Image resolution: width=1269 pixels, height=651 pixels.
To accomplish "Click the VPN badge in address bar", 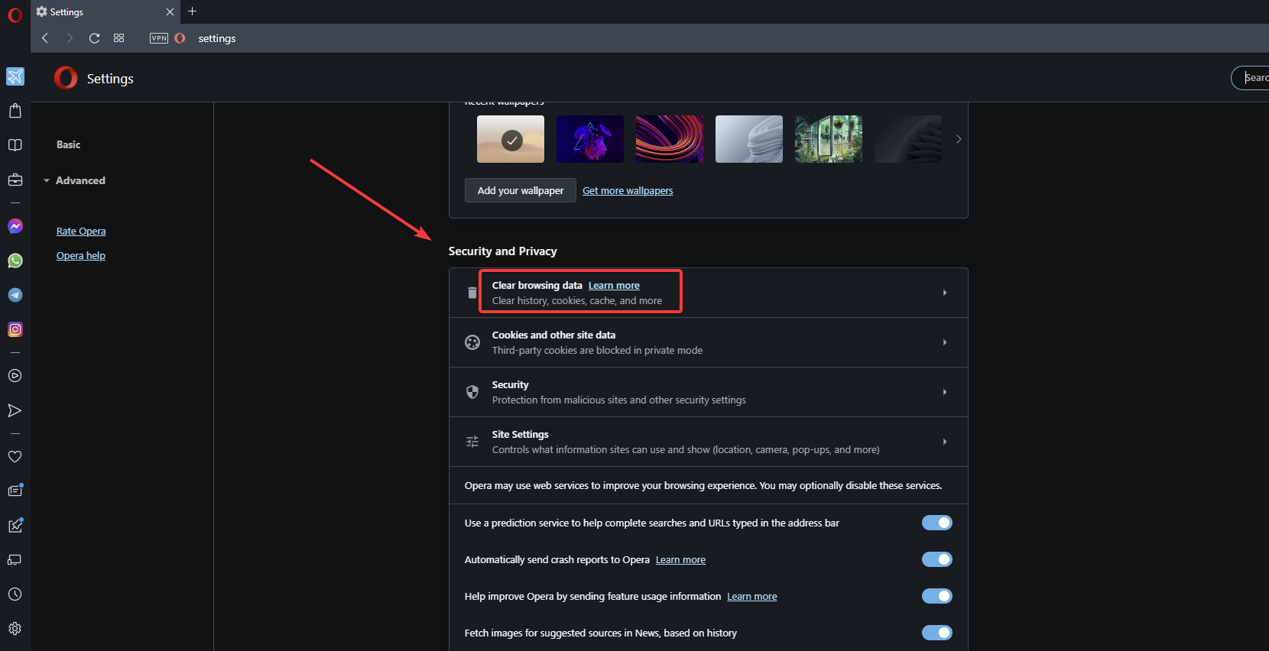I will pyautogui.click(x=159, y=38).
